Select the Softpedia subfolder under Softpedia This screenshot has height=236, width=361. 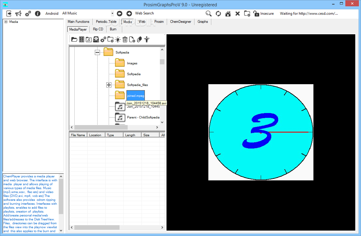point(134,74)
